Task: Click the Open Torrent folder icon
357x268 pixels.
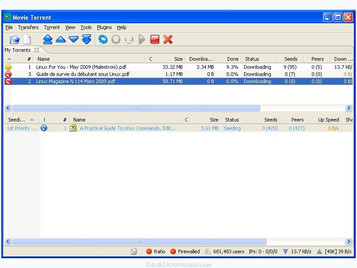Action: click(14, 40)
